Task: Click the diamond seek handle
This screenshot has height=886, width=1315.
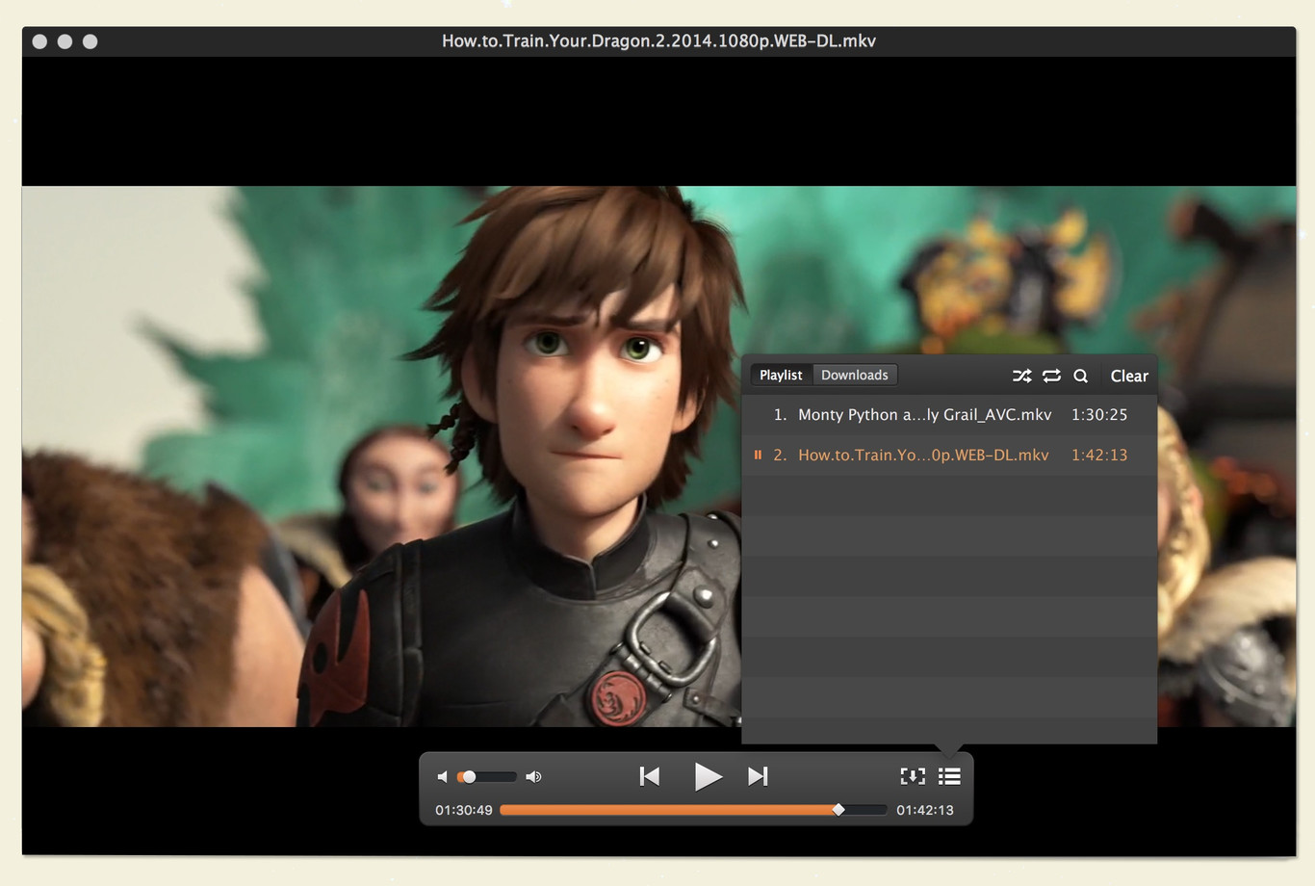Action: point(838,810)
